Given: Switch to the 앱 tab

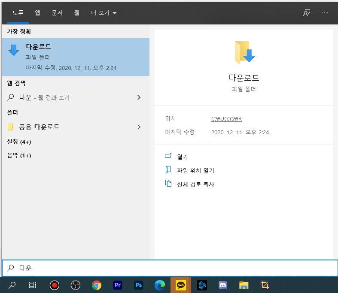Looking at the screenshot, I should (37, 13).
